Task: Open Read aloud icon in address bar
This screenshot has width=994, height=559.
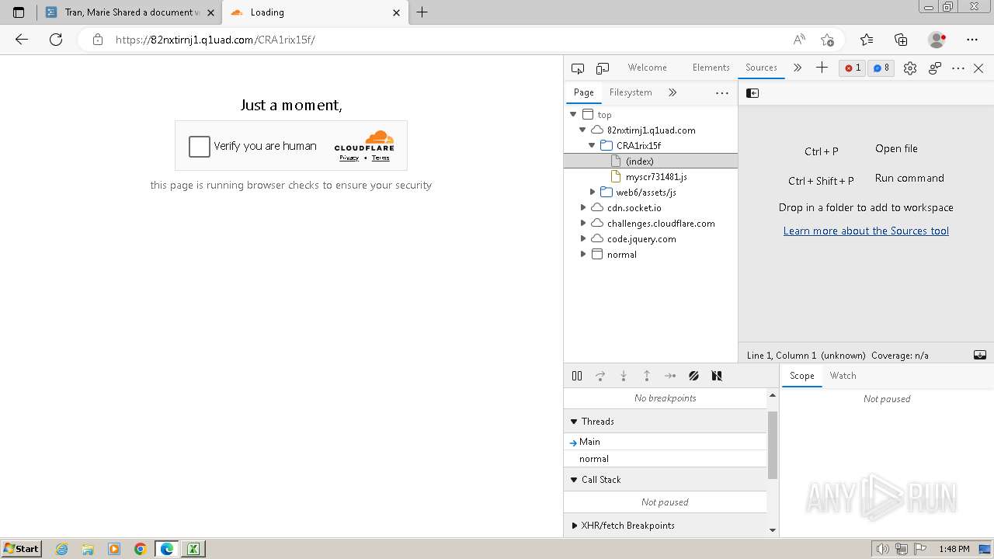Action: pos(799,40)
